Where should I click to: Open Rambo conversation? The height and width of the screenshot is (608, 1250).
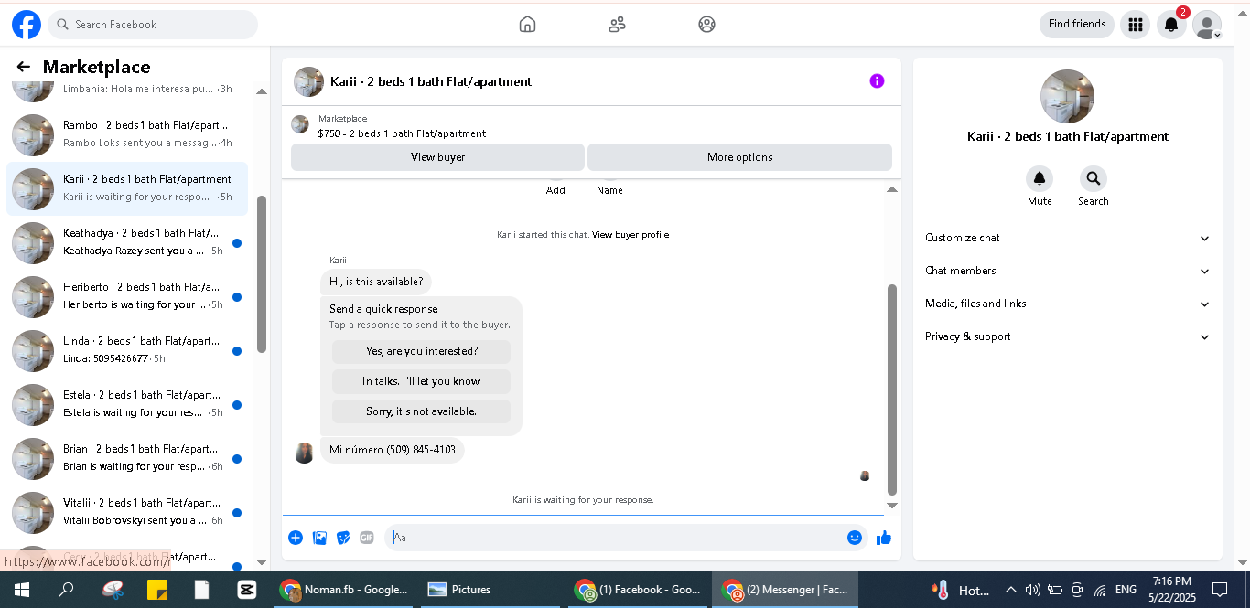tap(127, 134)
